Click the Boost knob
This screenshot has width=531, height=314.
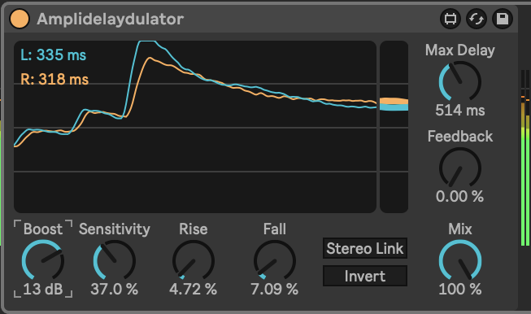[x=42, y=261]
